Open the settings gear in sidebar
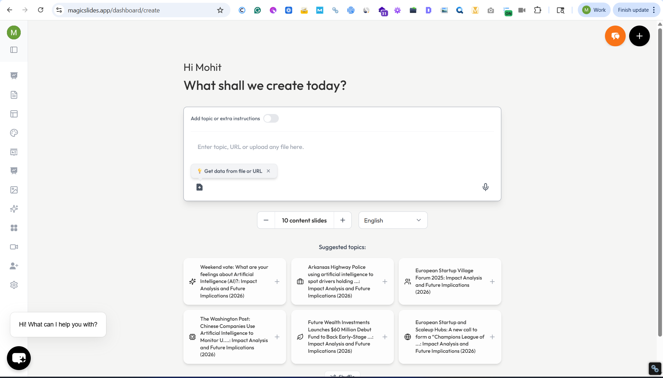This screenshot has width=663, height=378. (x=14, y=285)
